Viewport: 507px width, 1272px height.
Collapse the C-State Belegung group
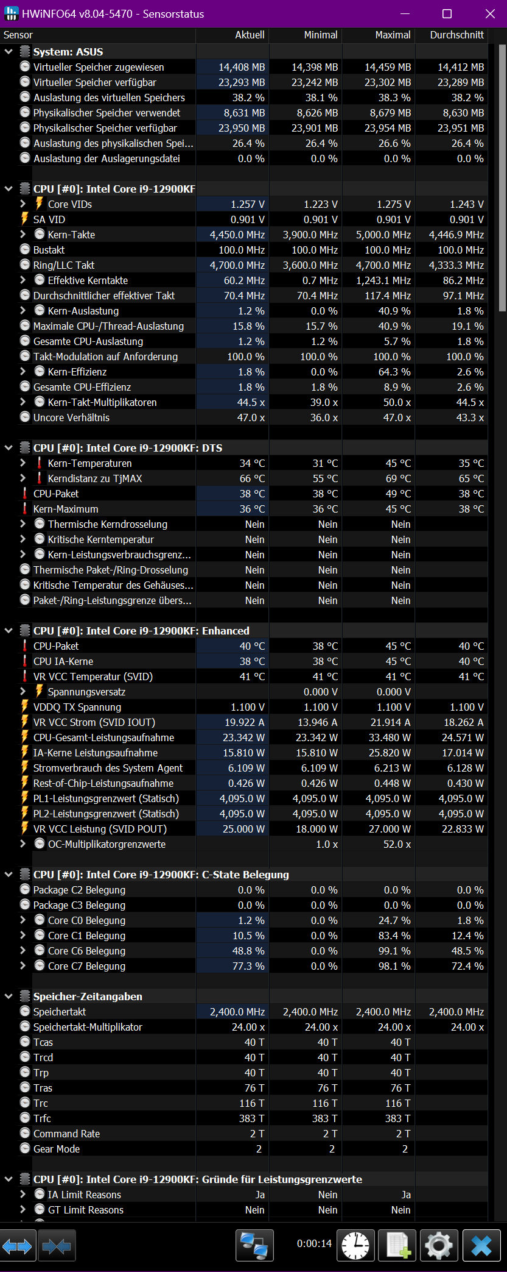9,875
